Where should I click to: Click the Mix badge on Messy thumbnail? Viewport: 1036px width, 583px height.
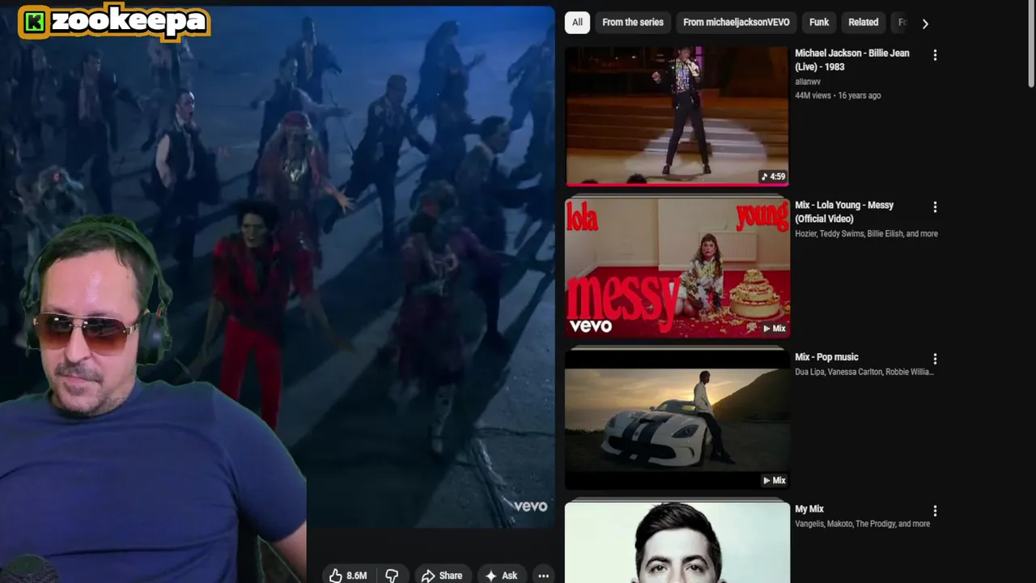(x=774, y=328)
